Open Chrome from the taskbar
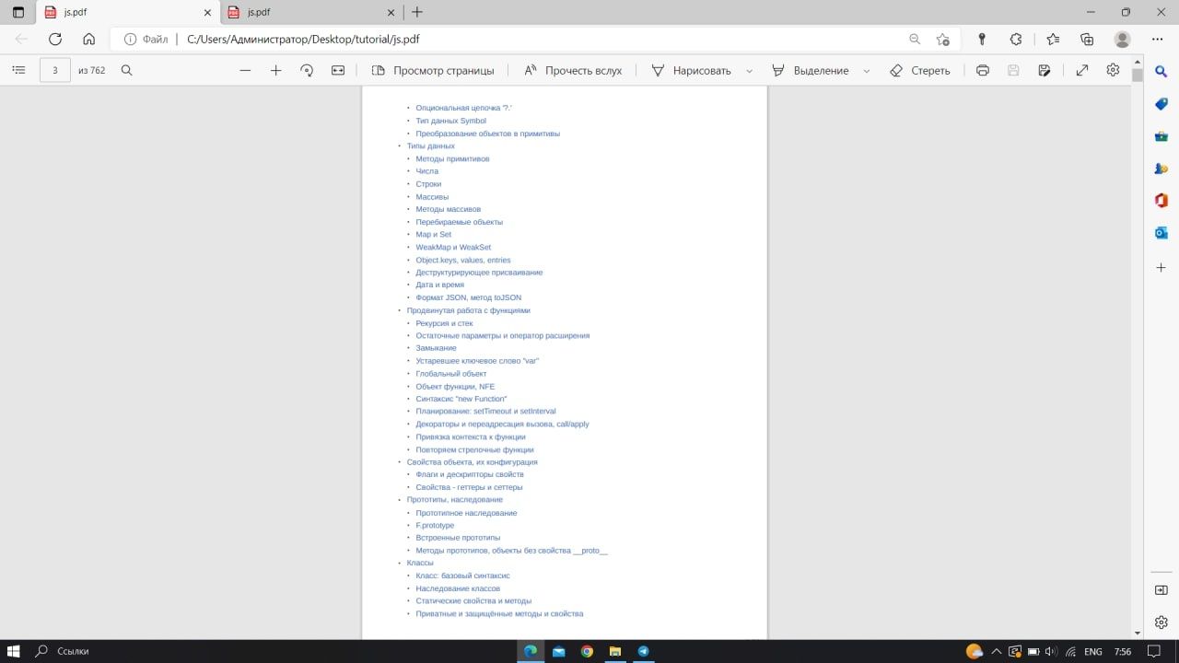This screenshot has height=663, width=1179. (x=587, y=651)
